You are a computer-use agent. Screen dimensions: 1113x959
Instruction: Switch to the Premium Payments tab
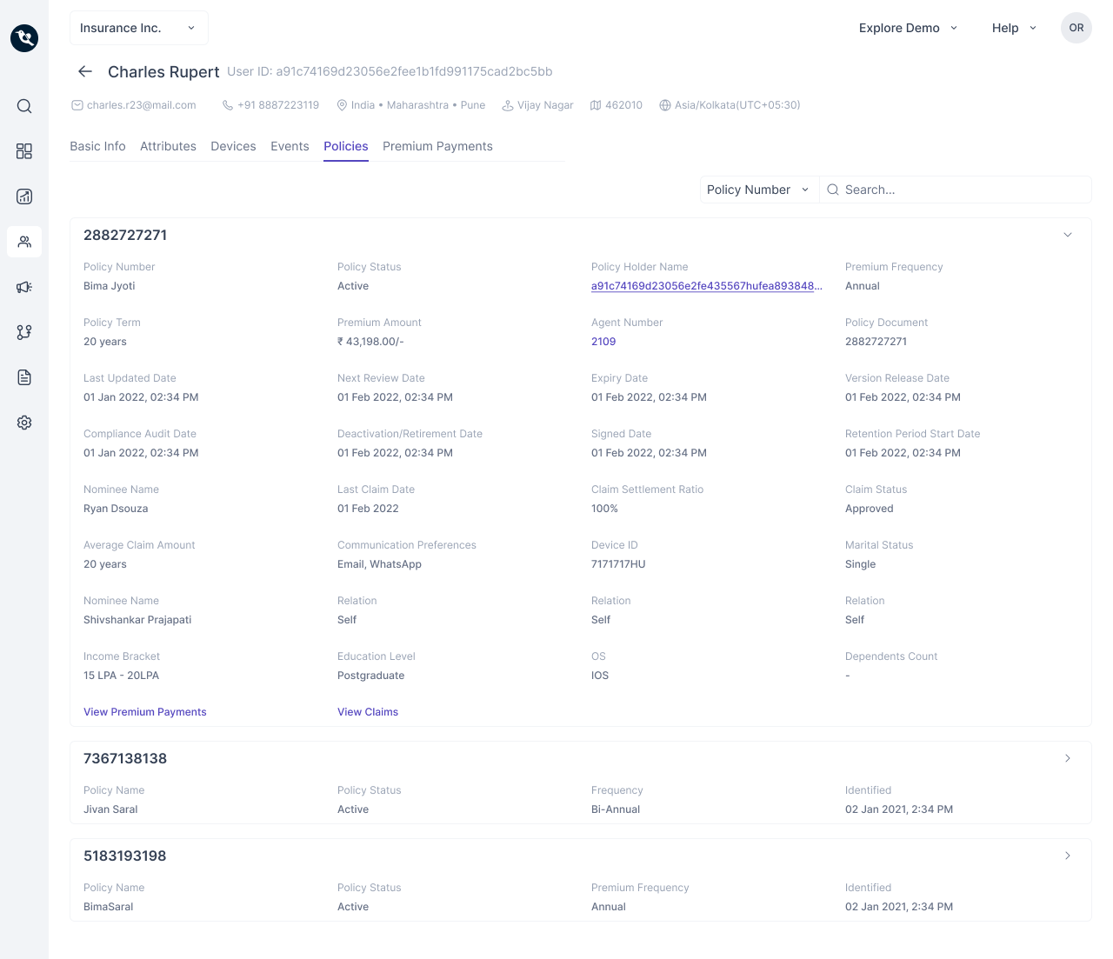[437, 146]
